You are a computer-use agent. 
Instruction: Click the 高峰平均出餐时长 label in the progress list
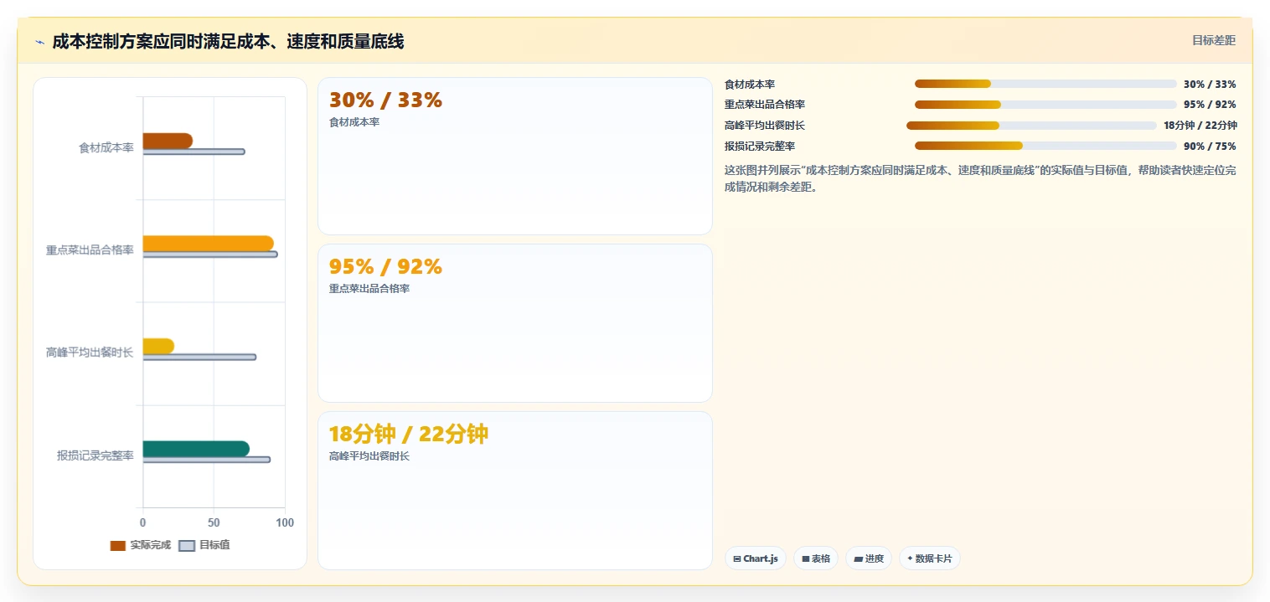pyautogui.click(x=765, y=126)
